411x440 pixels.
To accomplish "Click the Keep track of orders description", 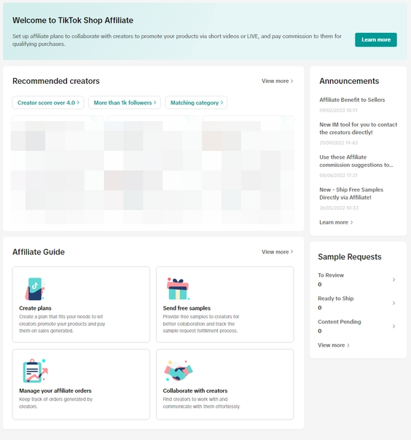I will click(x=55, y=403).
